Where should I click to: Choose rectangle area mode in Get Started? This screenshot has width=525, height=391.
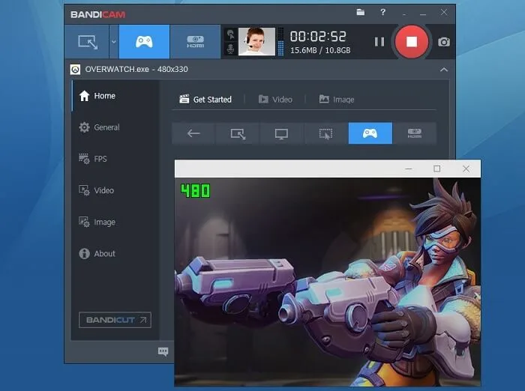pyautogui.click(x=238, y=133)
